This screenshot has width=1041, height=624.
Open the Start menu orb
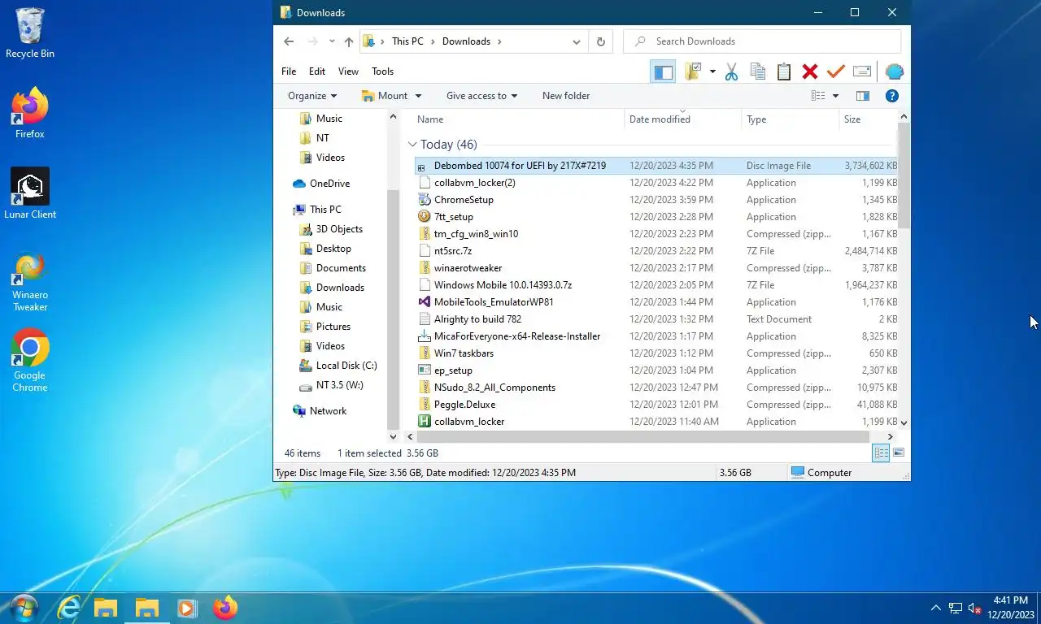click(x=24, y=608)
